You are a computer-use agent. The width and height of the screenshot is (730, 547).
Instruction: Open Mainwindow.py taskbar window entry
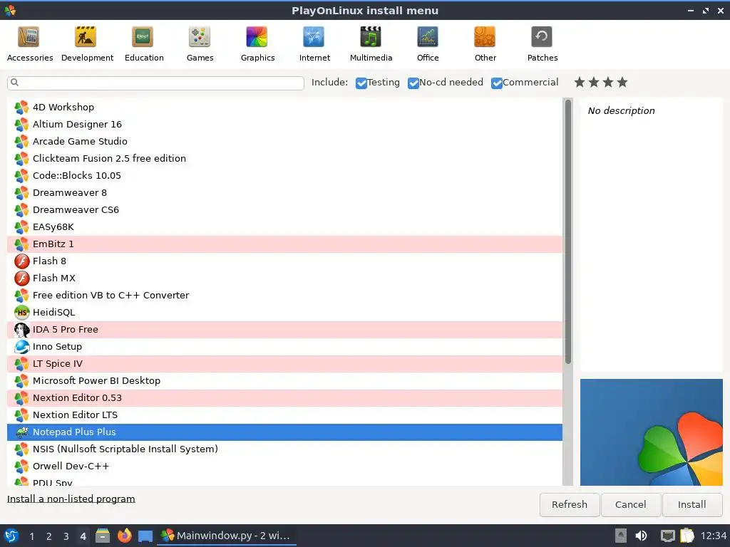(226, 536)
